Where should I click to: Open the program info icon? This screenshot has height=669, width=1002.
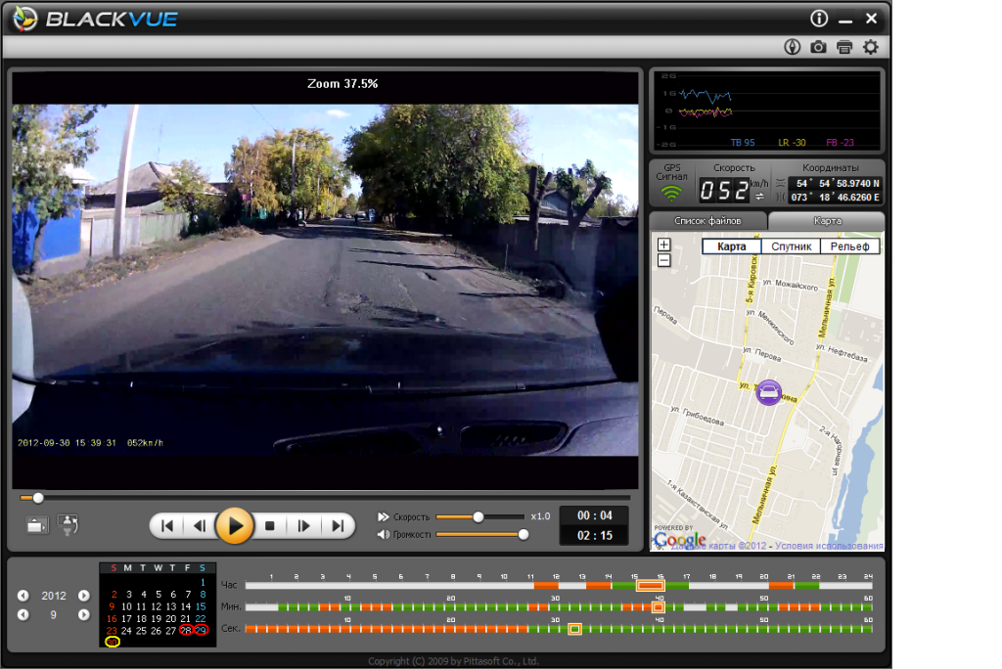coord(819,19)
